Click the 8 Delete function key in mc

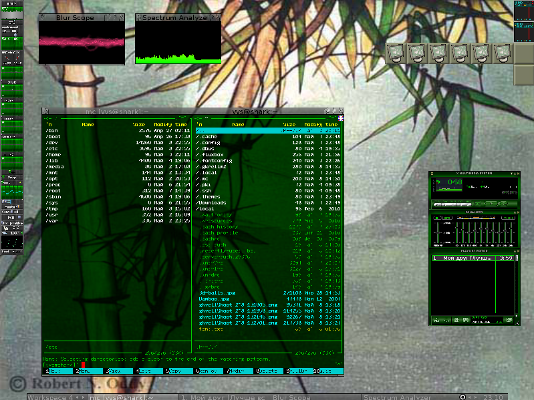270,371
